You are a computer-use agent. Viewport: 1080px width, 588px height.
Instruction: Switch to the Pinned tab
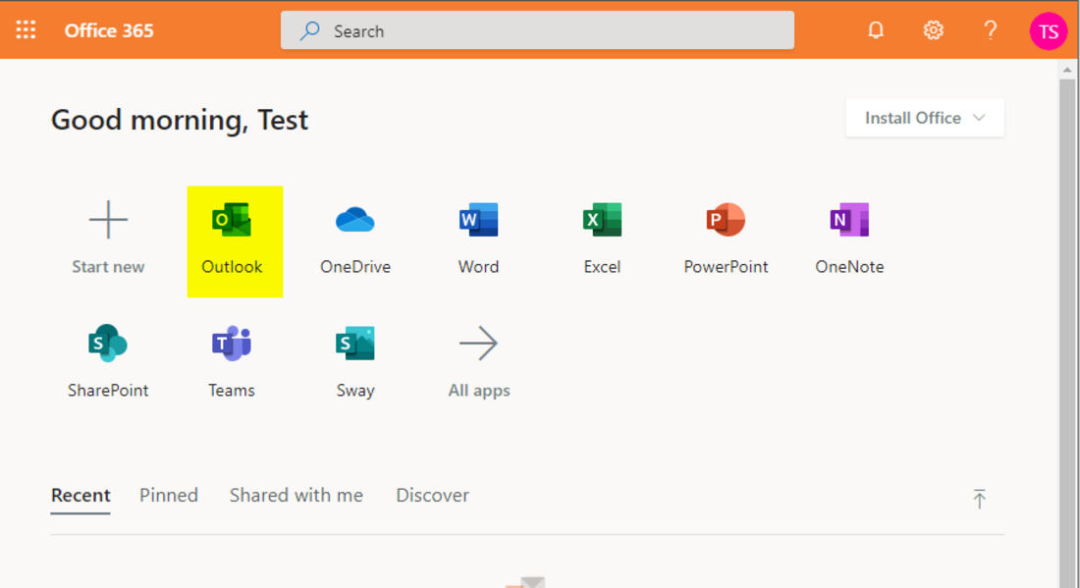pos(169,495)
